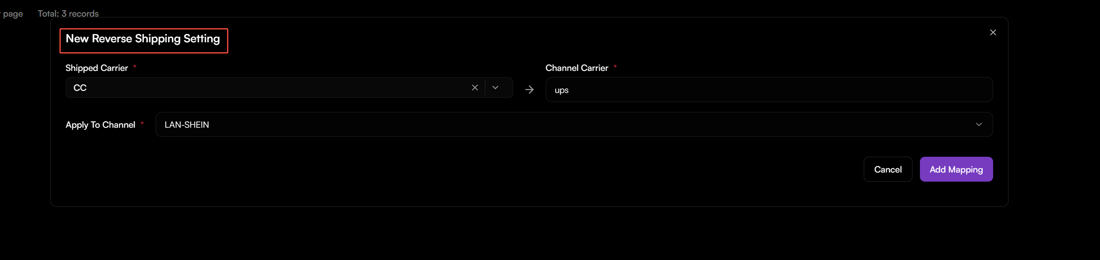1100x260 pixels.
Task: Click the page label near the top left
Action: tap(12, 14)
